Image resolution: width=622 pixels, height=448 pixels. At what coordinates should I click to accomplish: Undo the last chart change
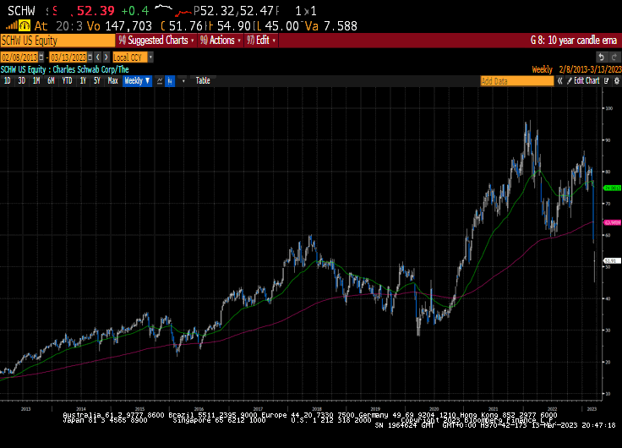pyautogui.click(x=602, y=57)
